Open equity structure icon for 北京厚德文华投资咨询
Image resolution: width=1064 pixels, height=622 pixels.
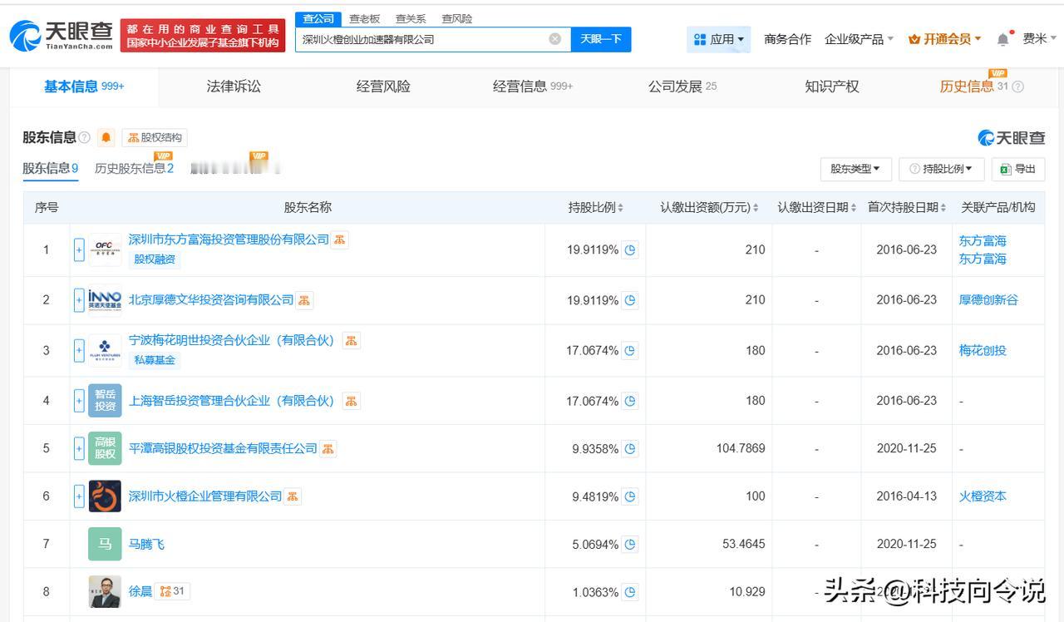coord(304,300)
